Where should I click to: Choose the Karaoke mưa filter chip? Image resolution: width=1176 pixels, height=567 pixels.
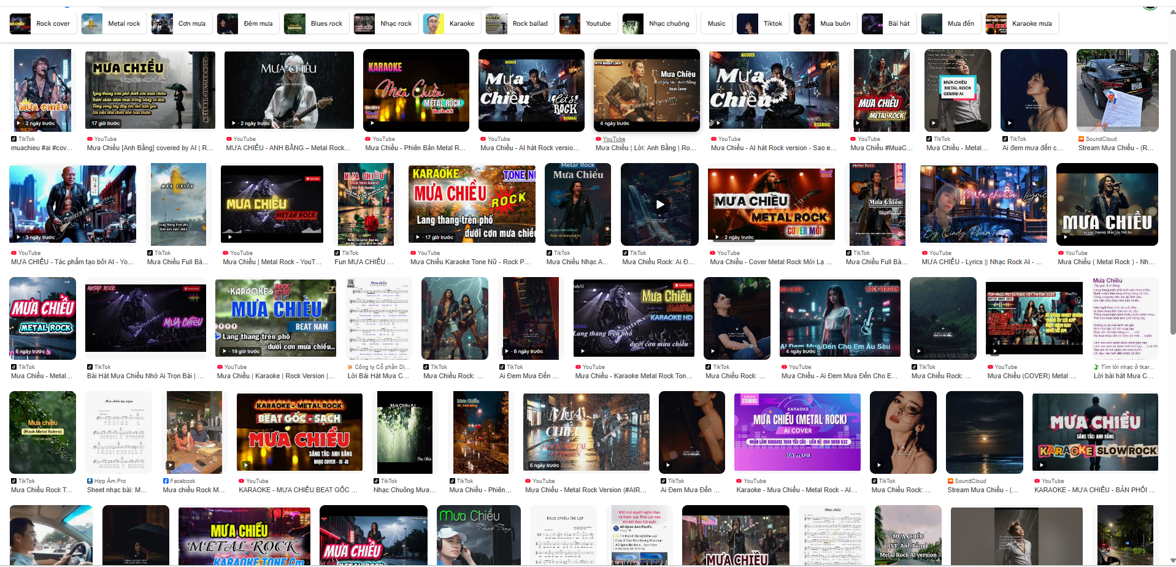1021,24
